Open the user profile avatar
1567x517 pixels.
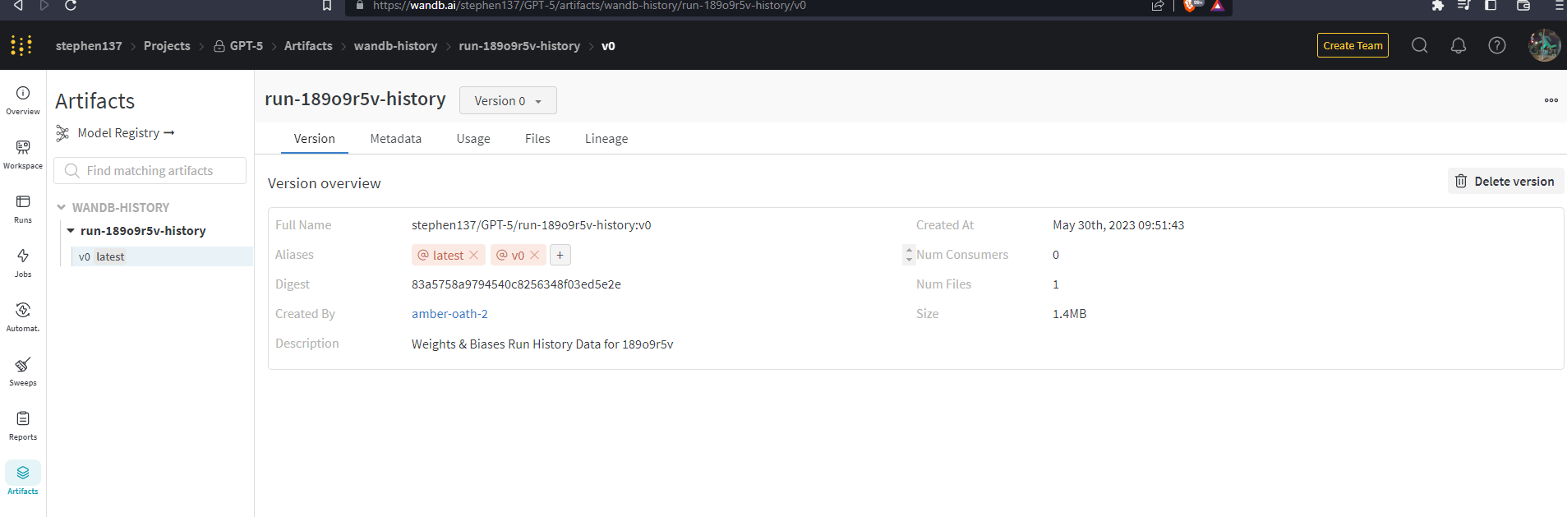[x=1544, y=45]
